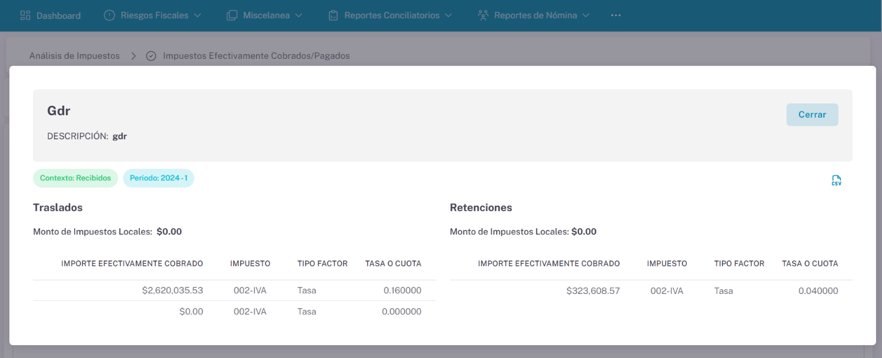Click the Contexto: Recibidos badge
The image size is (882, 358).
(75, 178)
